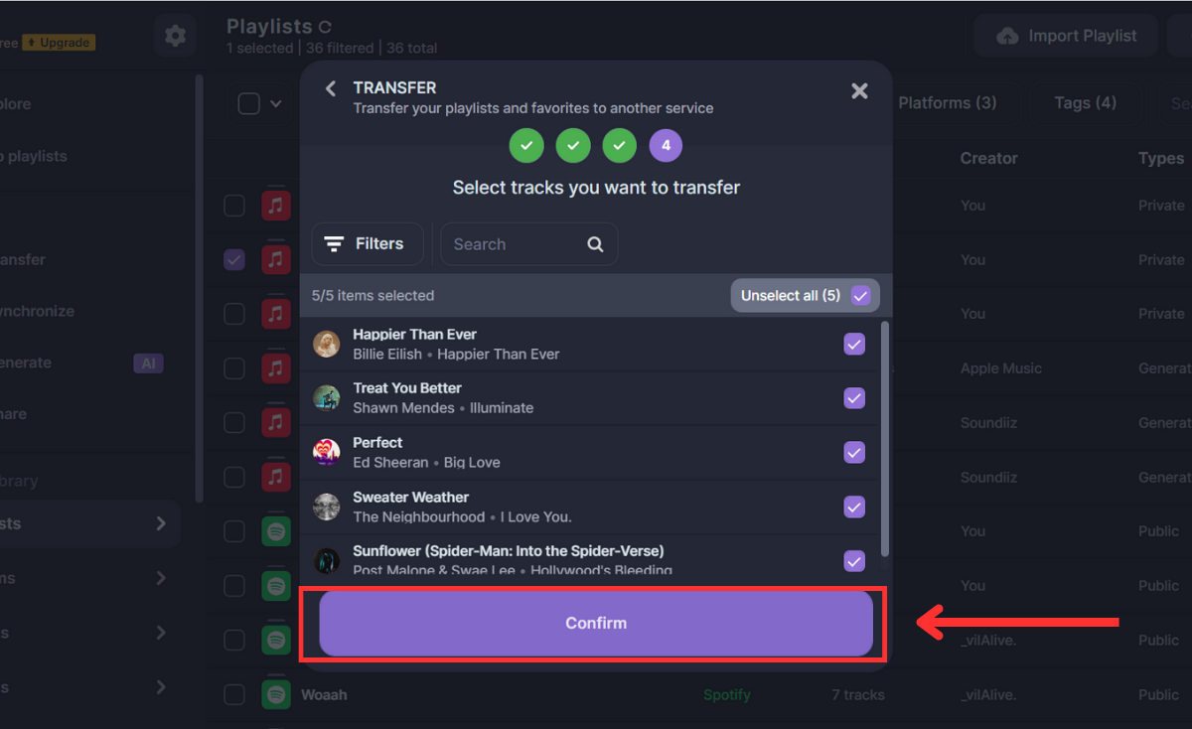
Task: Click the Woaah playlist Spotify icon
Action: 276,694
